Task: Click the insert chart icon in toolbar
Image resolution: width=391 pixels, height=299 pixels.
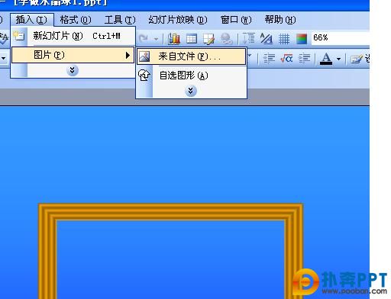Action: pos(174,39)
